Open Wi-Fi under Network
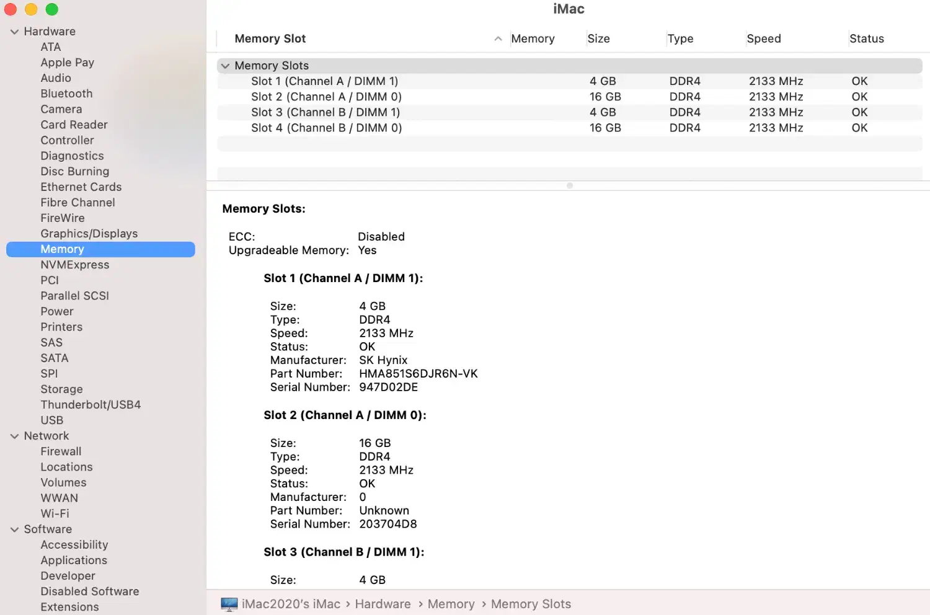 55,514
